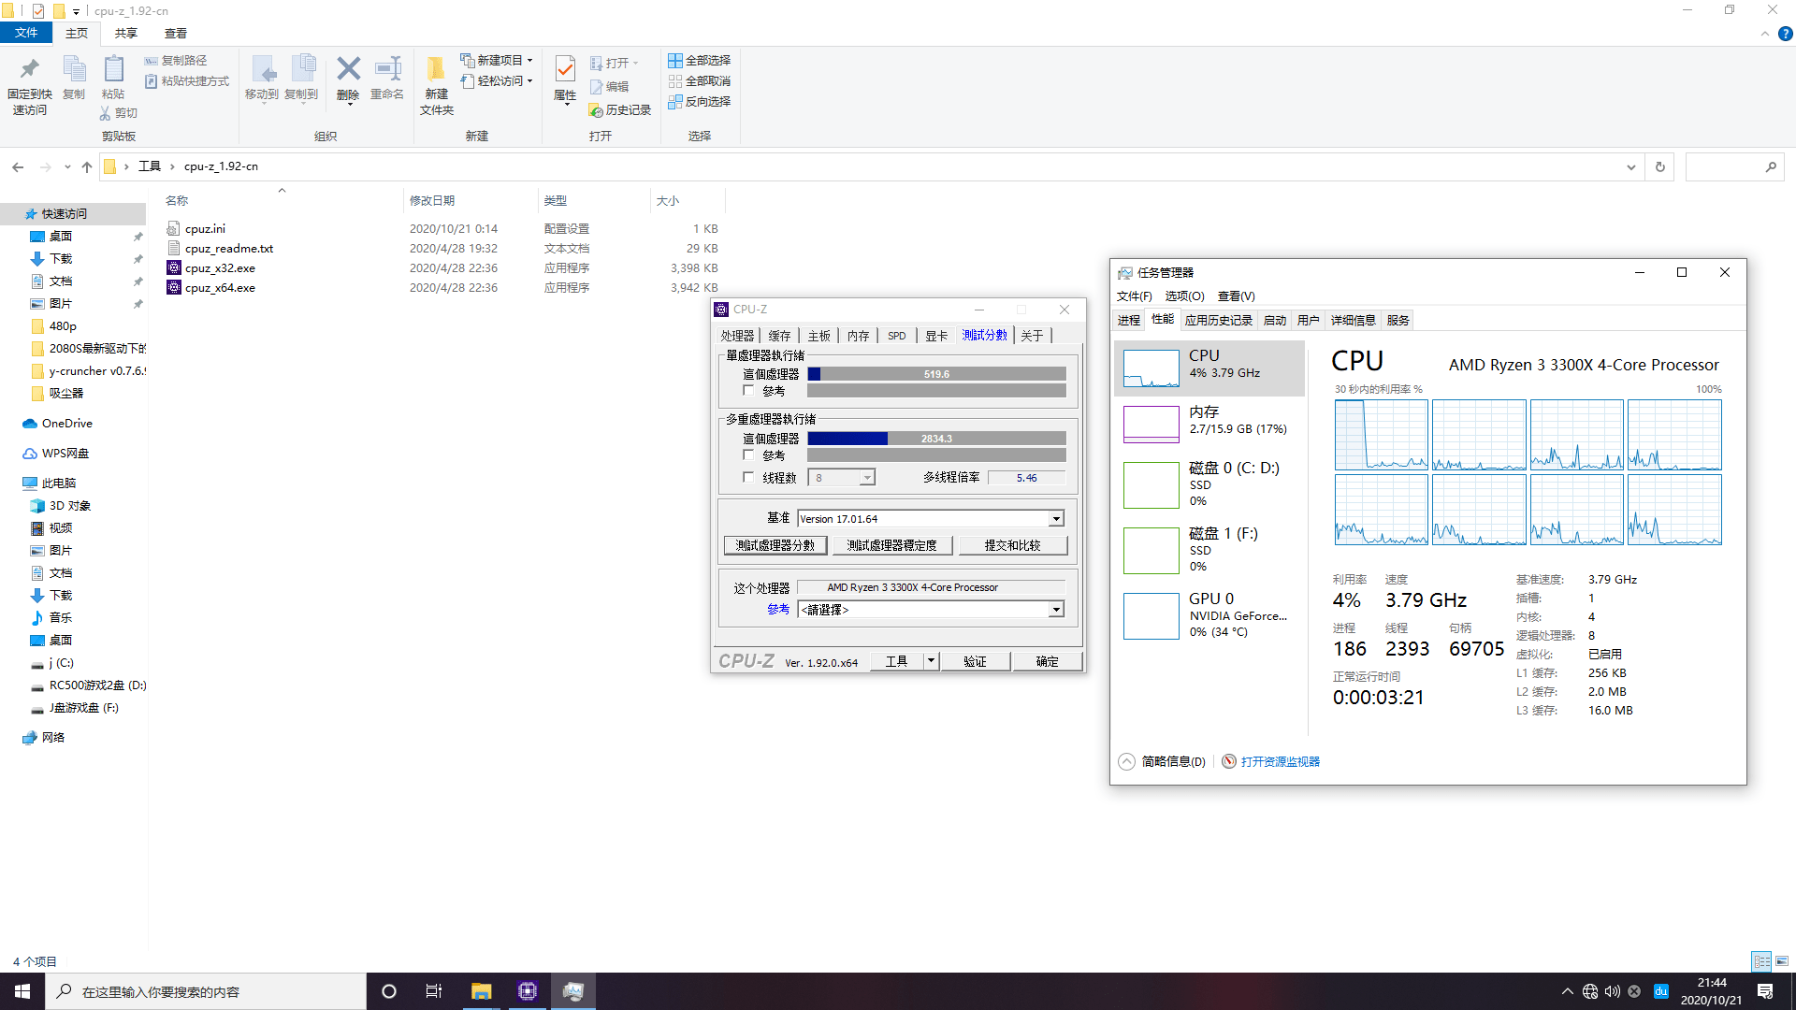
Task: Open Task Manager Processes tab
Action: pyautogui.click(x=1129, y=320)
